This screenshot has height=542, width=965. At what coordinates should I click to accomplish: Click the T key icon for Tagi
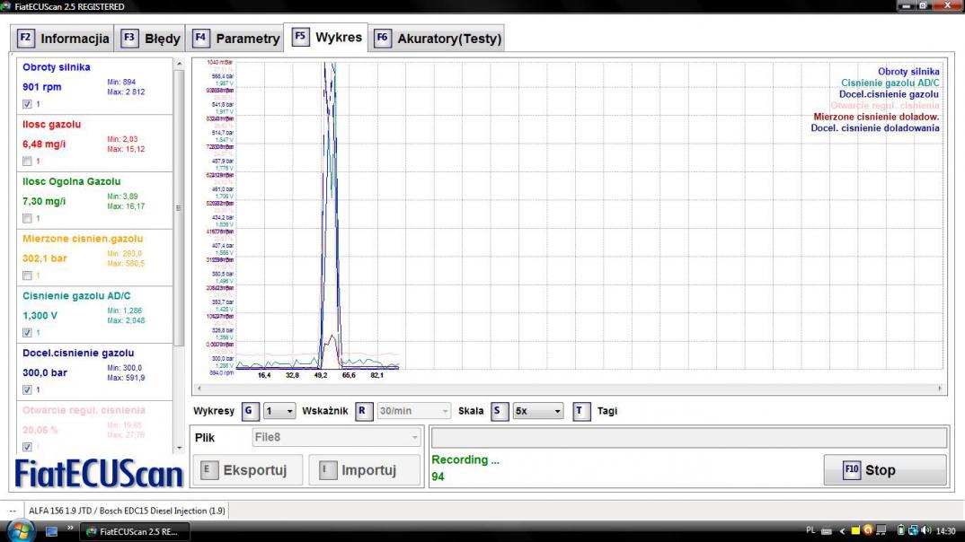(581, 411)
